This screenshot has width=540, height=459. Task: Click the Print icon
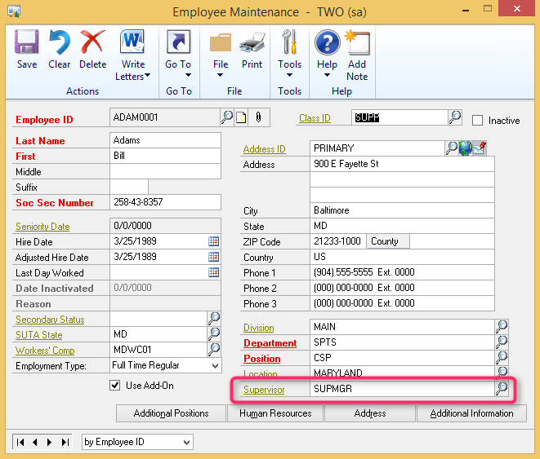tap(252, 49)
